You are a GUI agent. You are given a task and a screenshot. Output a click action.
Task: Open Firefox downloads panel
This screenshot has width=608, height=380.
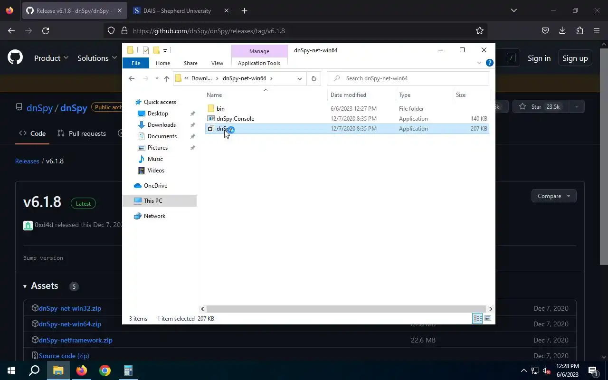tap(562, 30)
